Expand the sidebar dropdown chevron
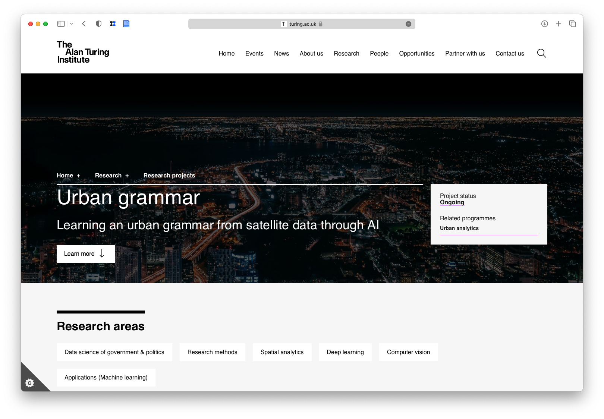The image size is (604, 419). tap(72, 24)
